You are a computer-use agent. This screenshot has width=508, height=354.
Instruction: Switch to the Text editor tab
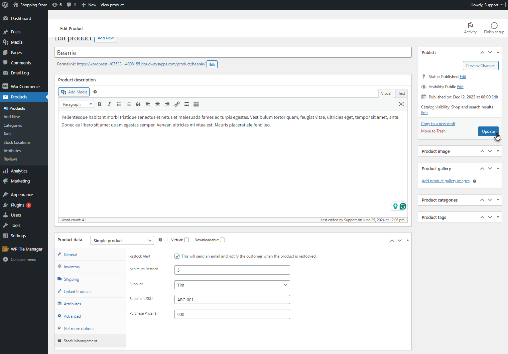pos(401,93)
